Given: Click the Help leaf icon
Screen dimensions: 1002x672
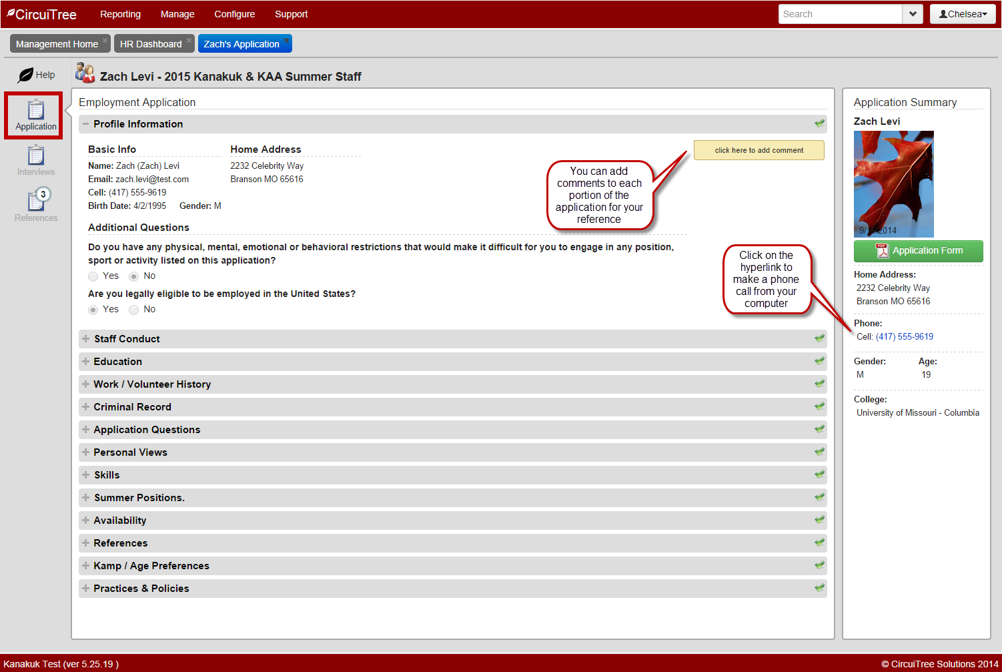Looking at the screenshot, I should 26,75.
